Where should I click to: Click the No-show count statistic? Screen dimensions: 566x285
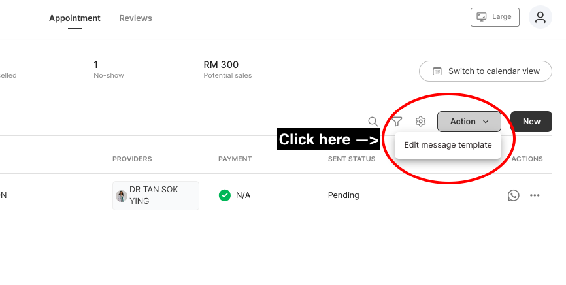(108, 69)
